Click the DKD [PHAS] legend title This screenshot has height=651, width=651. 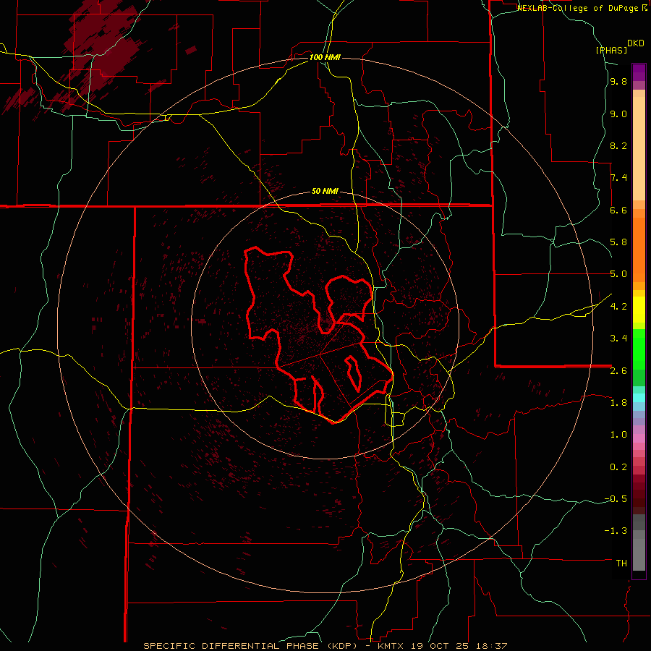pyautogui.click(x=619, y=47)
